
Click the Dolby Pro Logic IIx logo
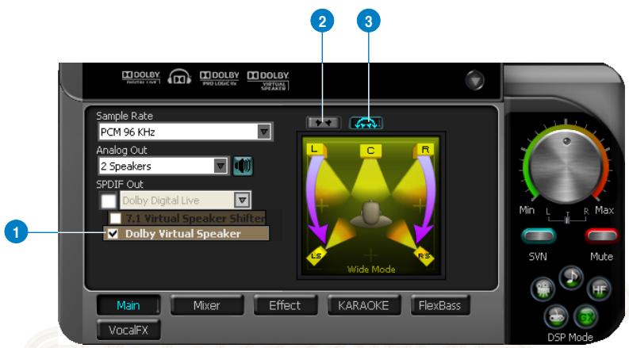click(x=219, y=78)
